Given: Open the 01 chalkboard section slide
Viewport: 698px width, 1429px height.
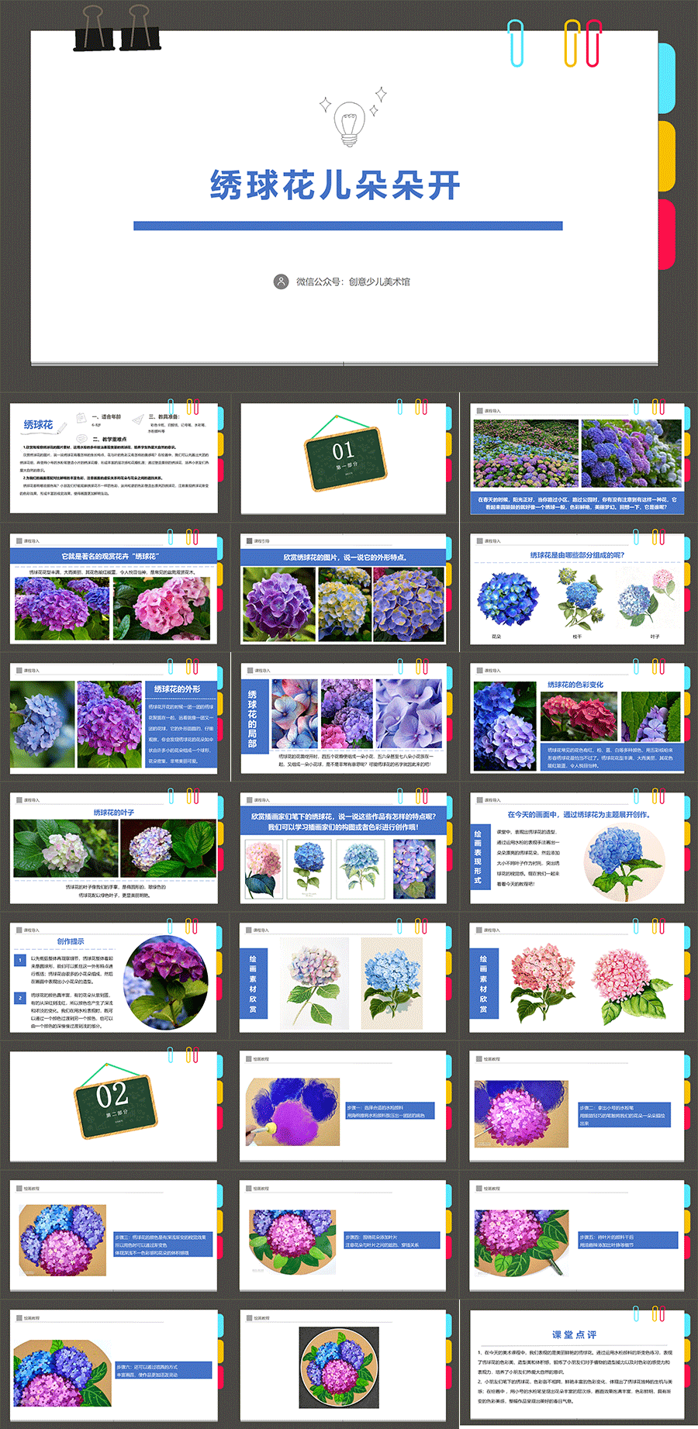Looking at the screenshot, I should pos(344,457).
